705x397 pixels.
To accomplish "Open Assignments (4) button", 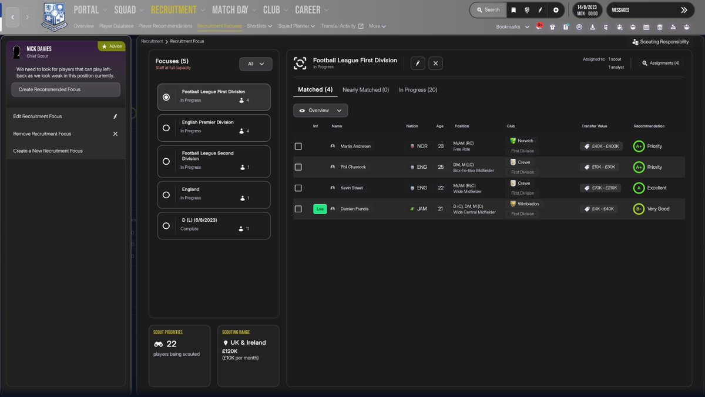I will point(661,63).
